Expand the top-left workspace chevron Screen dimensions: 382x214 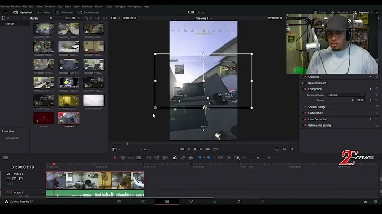click(x=6, y=12)
